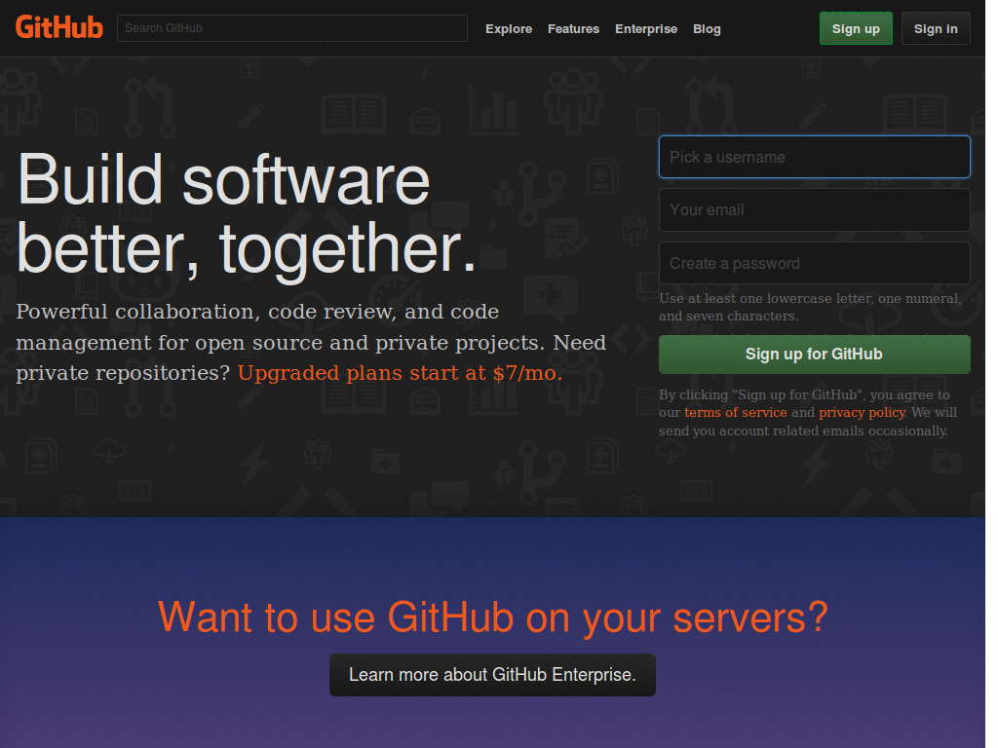Click the 'Build software better, together.' headline
The height and width of the screenshot is (748, 998).
click(247, 215)
